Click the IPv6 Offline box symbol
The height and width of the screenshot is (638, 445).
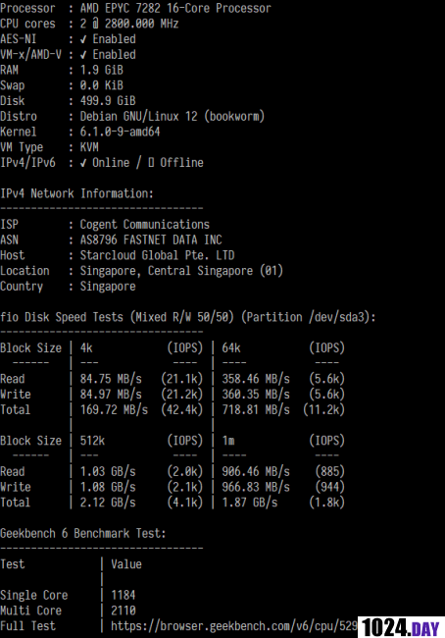click(151, 163)
